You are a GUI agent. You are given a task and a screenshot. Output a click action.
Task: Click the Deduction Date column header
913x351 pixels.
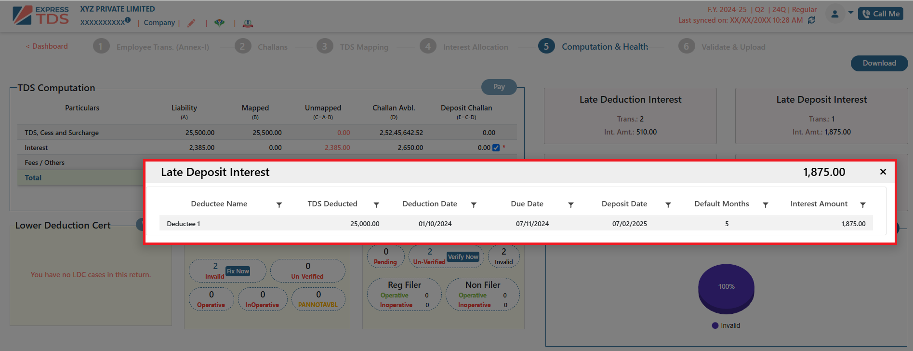coord(430,204)
